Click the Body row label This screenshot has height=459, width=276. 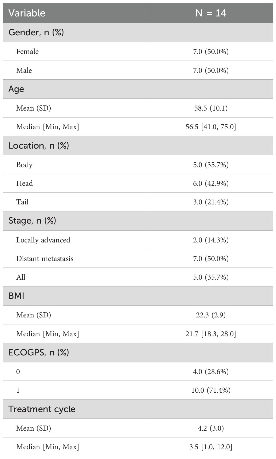[24, 165]
